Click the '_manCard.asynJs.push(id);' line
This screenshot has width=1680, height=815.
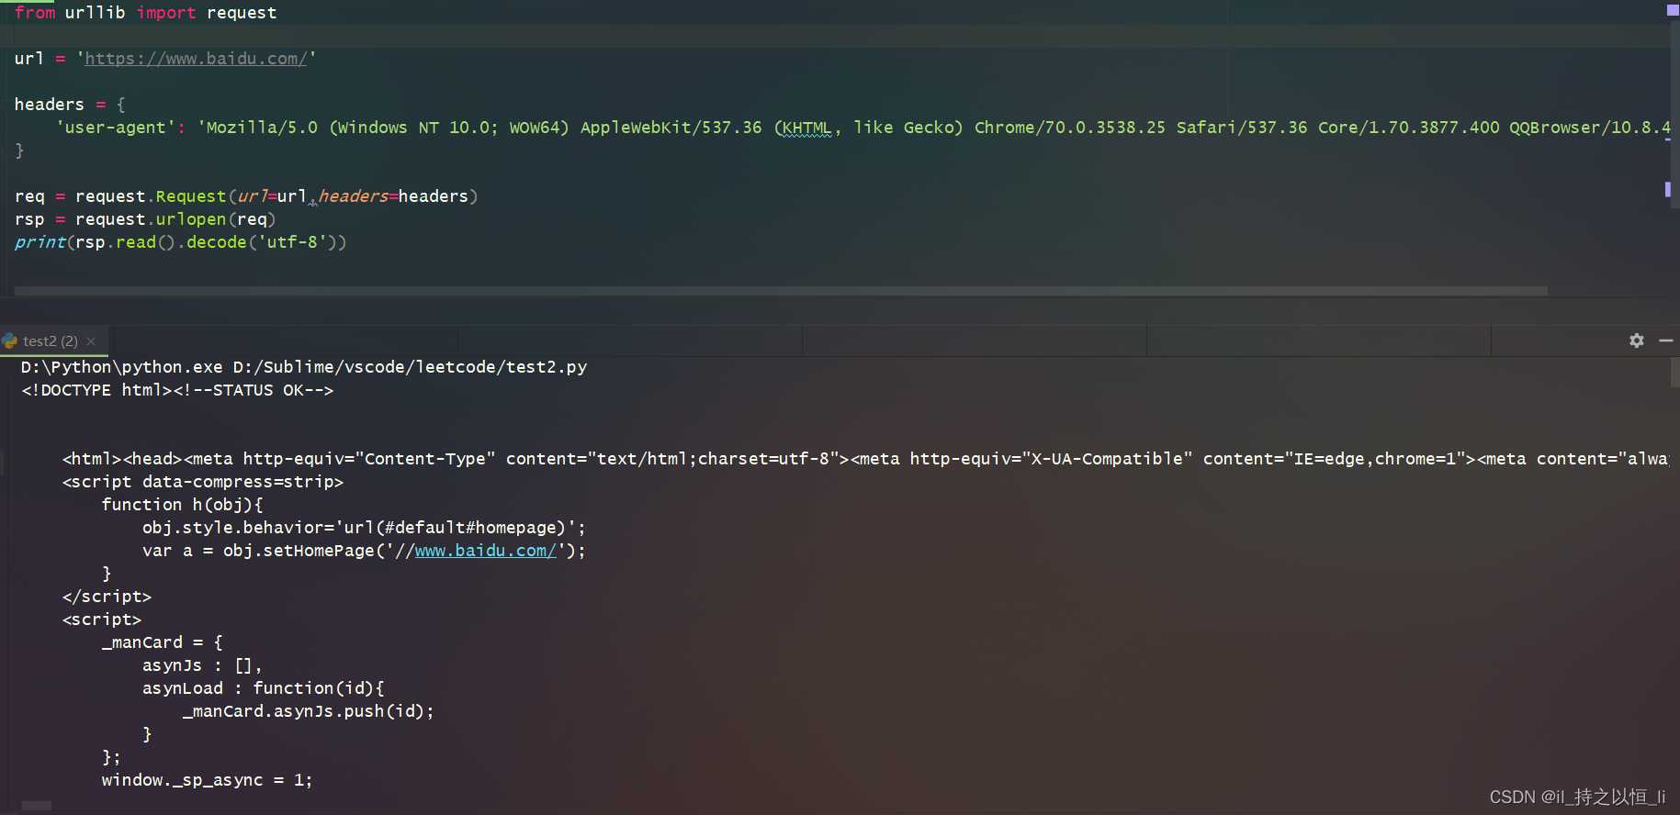(309, 711)
